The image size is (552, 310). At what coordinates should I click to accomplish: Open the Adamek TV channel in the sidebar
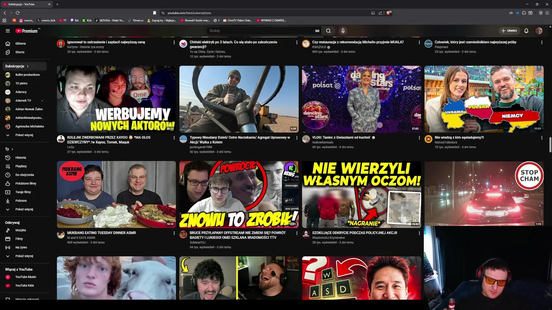24,101
